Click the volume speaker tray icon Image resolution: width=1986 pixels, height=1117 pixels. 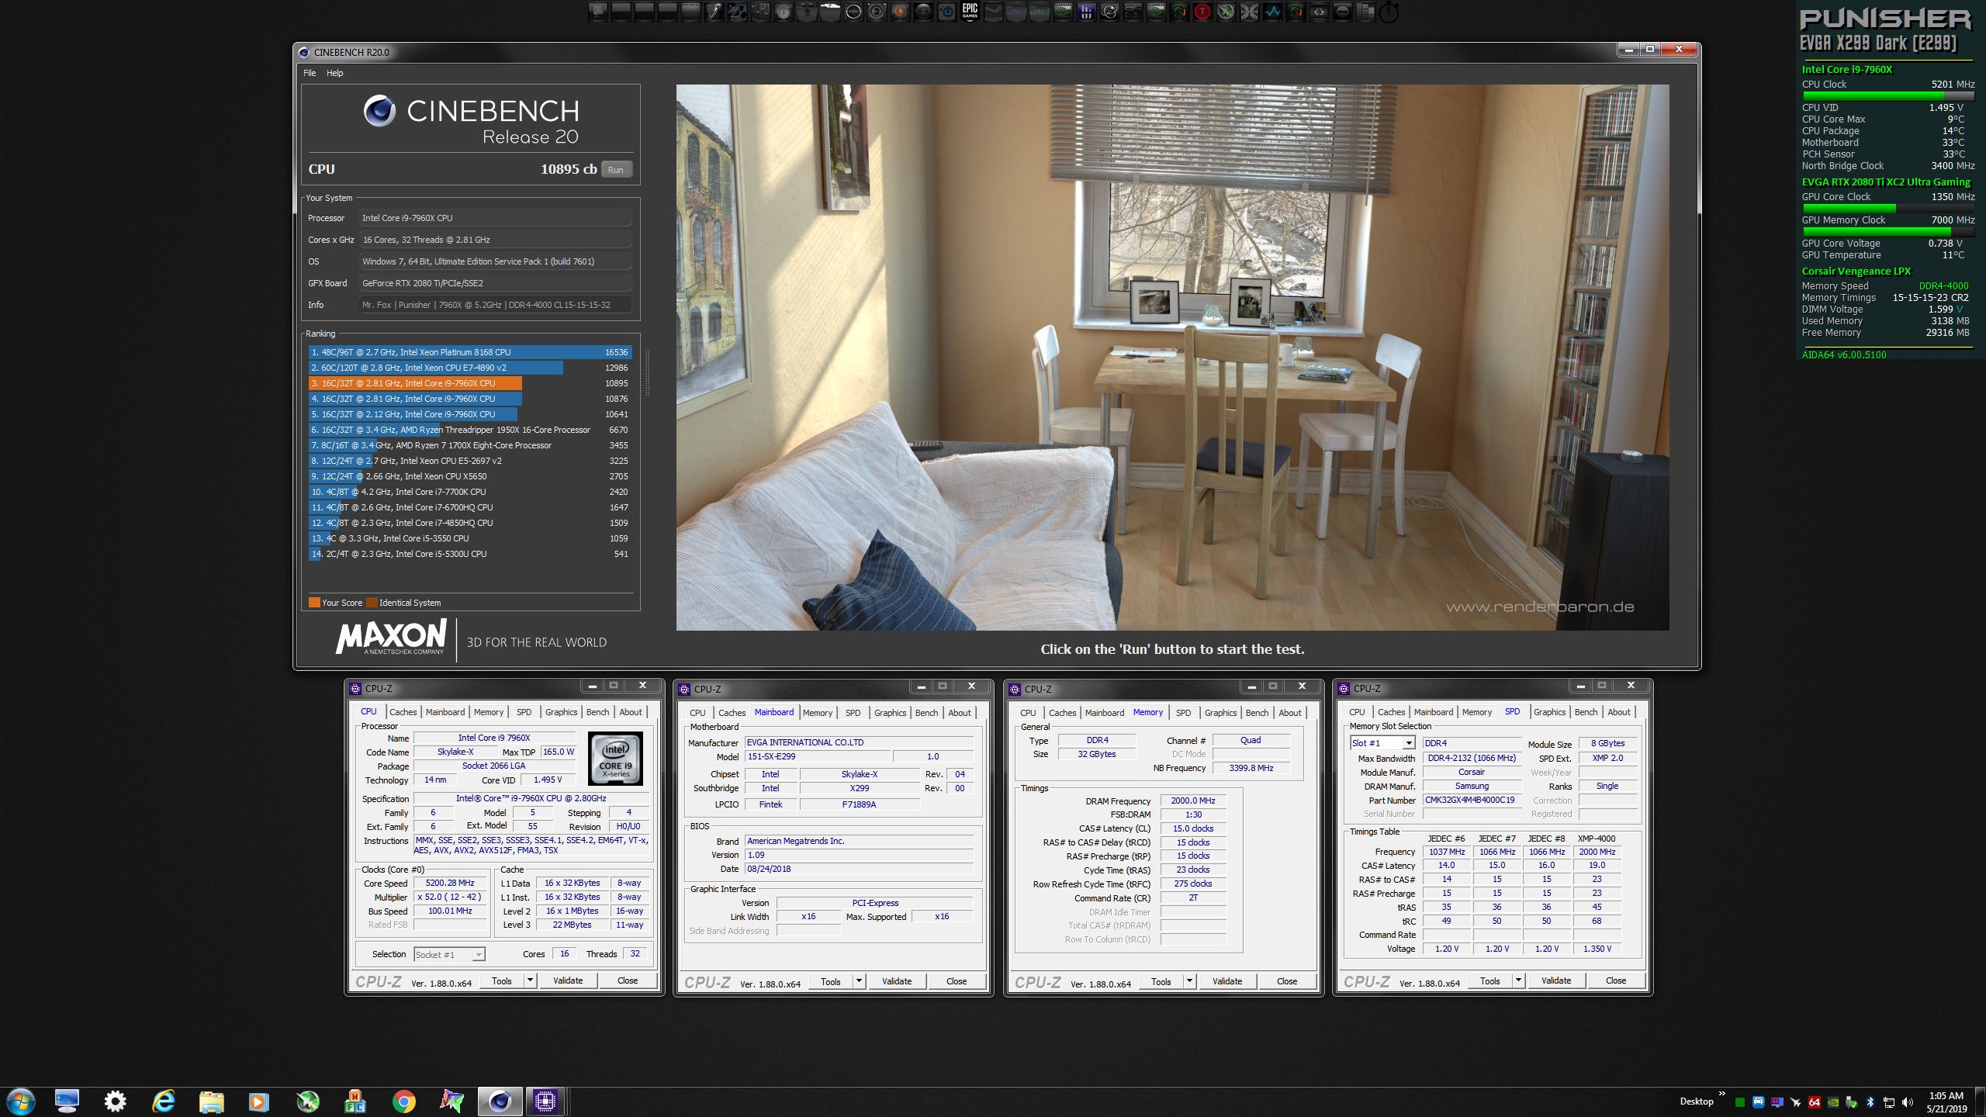[x=1908, y=1102]
